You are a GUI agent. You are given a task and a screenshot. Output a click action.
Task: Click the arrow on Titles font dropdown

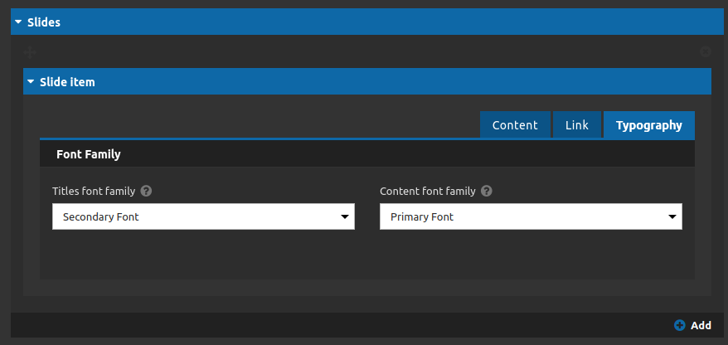coord(344,216)
